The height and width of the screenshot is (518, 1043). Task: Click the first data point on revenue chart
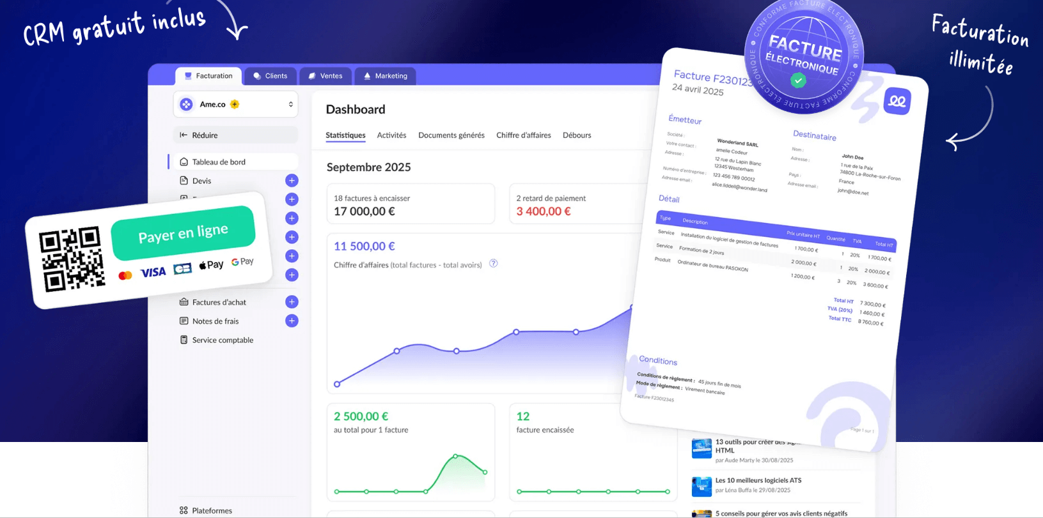(x=337, y=384)
